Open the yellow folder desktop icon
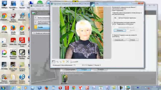Image resolution: width=161 pixels, height=90 pixels. pos(13,78)
